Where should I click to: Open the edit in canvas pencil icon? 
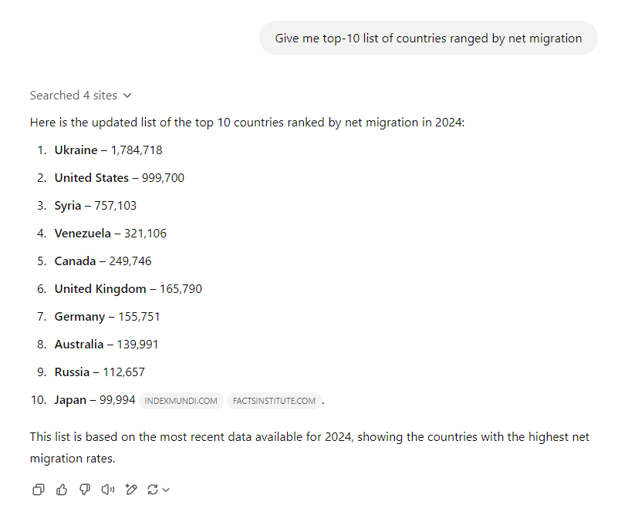[131, 489]
